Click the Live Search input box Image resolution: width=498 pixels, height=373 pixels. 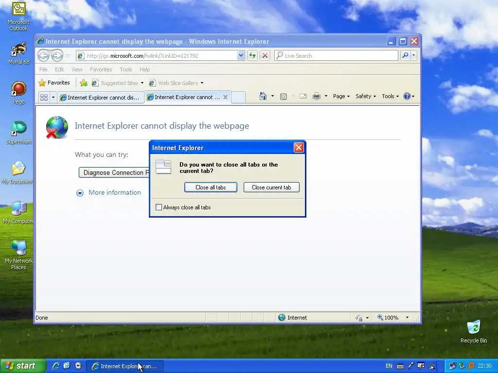point(336,56)
